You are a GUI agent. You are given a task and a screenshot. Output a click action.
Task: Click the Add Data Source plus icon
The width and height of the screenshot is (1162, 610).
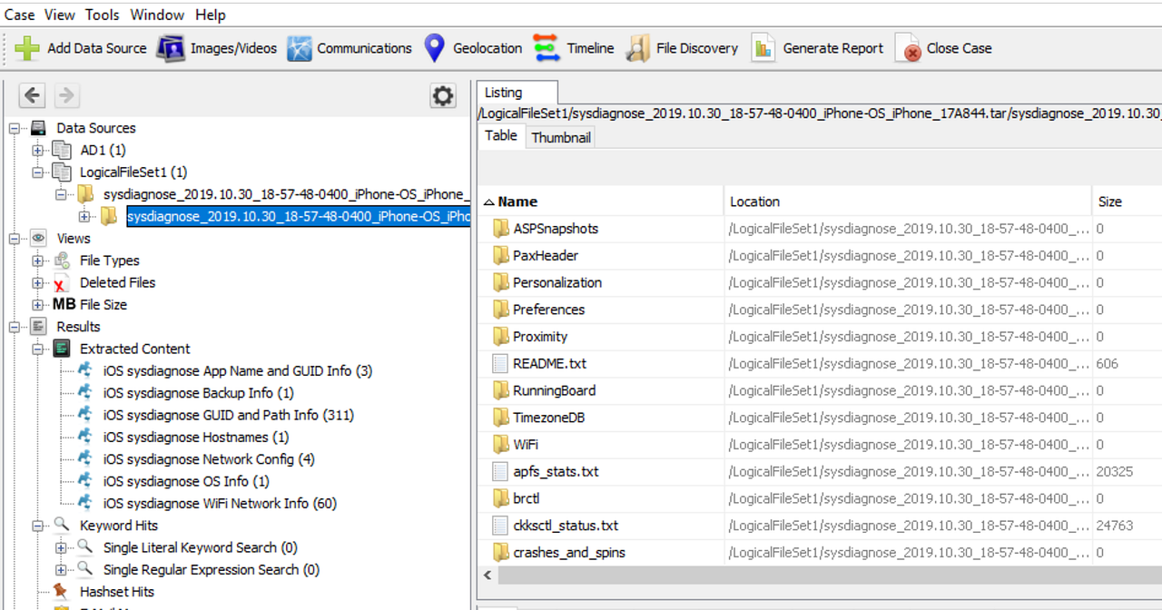[x=27, y=48]
